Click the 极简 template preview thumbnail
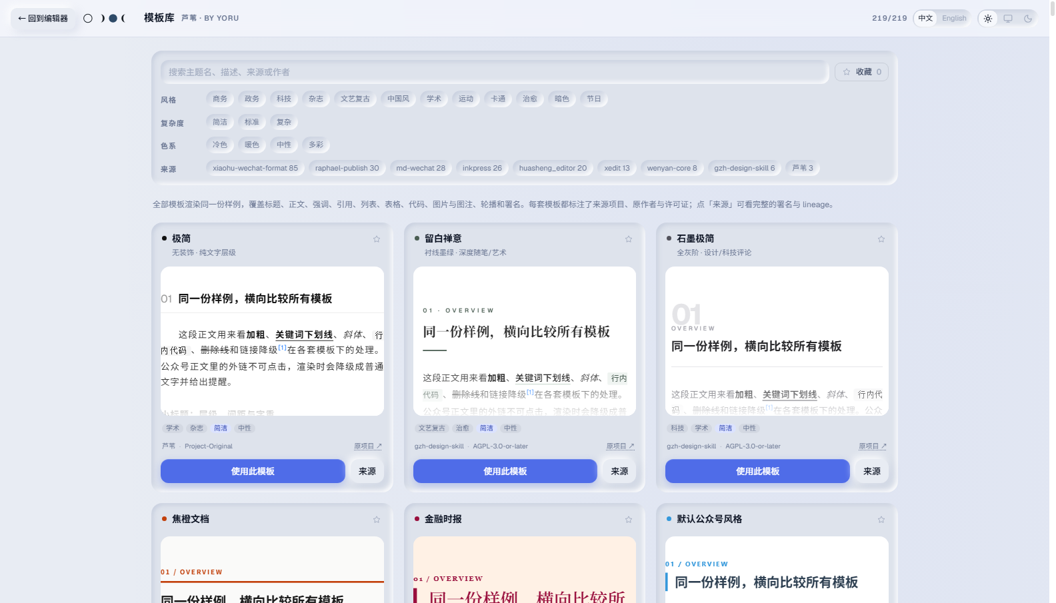This screenshot has width=1056, height=603. pos(272,341)
